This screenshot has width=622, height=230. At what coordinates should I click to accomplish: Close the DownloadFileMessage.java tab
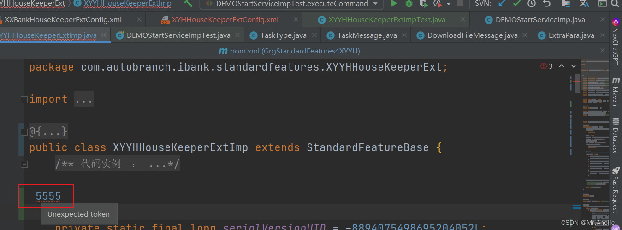[x=525, y=35]
